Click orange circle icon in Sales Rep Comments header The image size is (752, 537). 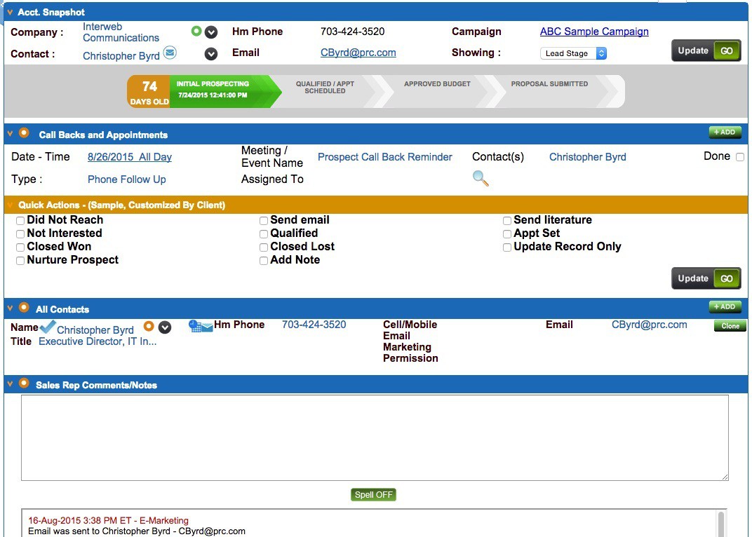[24, 383]
